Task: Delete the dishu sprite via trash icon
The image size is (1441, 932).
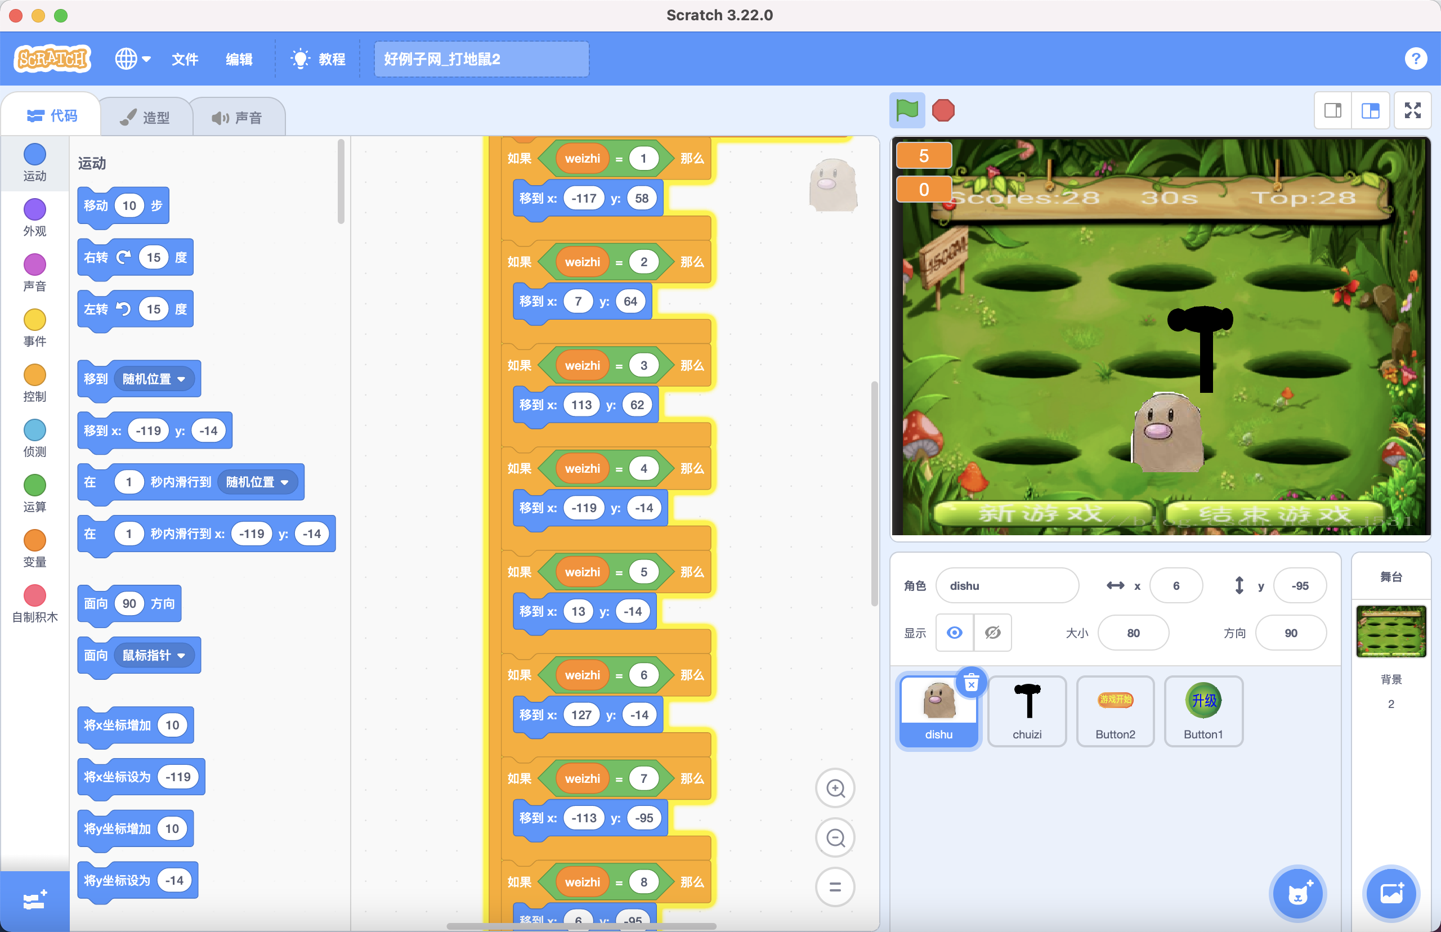Action: [x=972, y=683]
